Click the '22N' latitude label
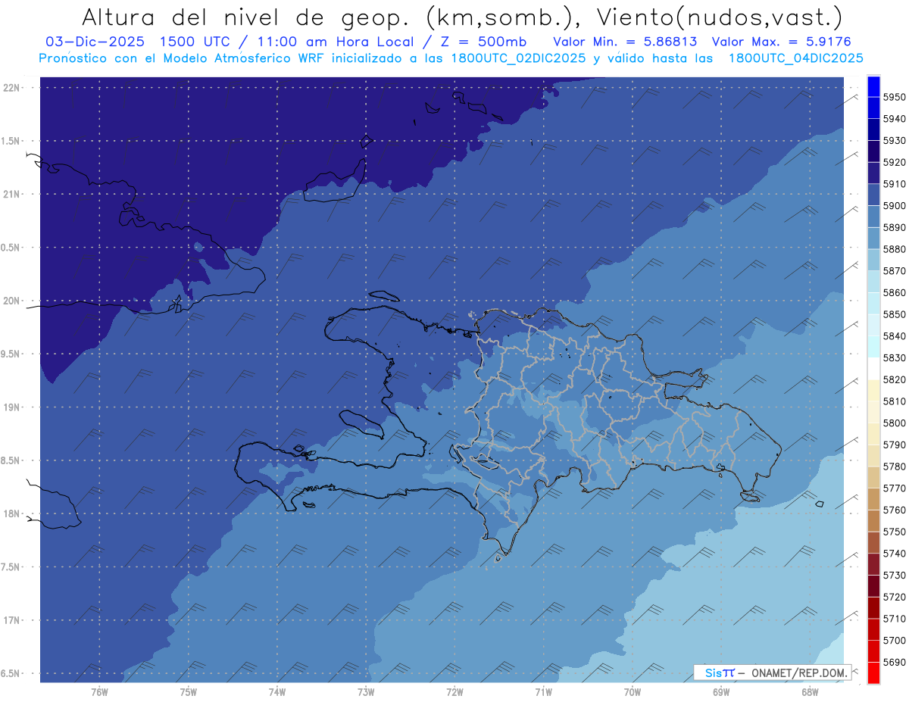This screenshot has height=702, width=909. tap(12, 88)
